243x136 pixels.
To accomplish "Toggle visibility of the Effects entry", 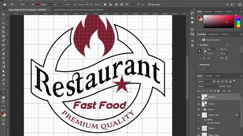I will coord(205,120).
